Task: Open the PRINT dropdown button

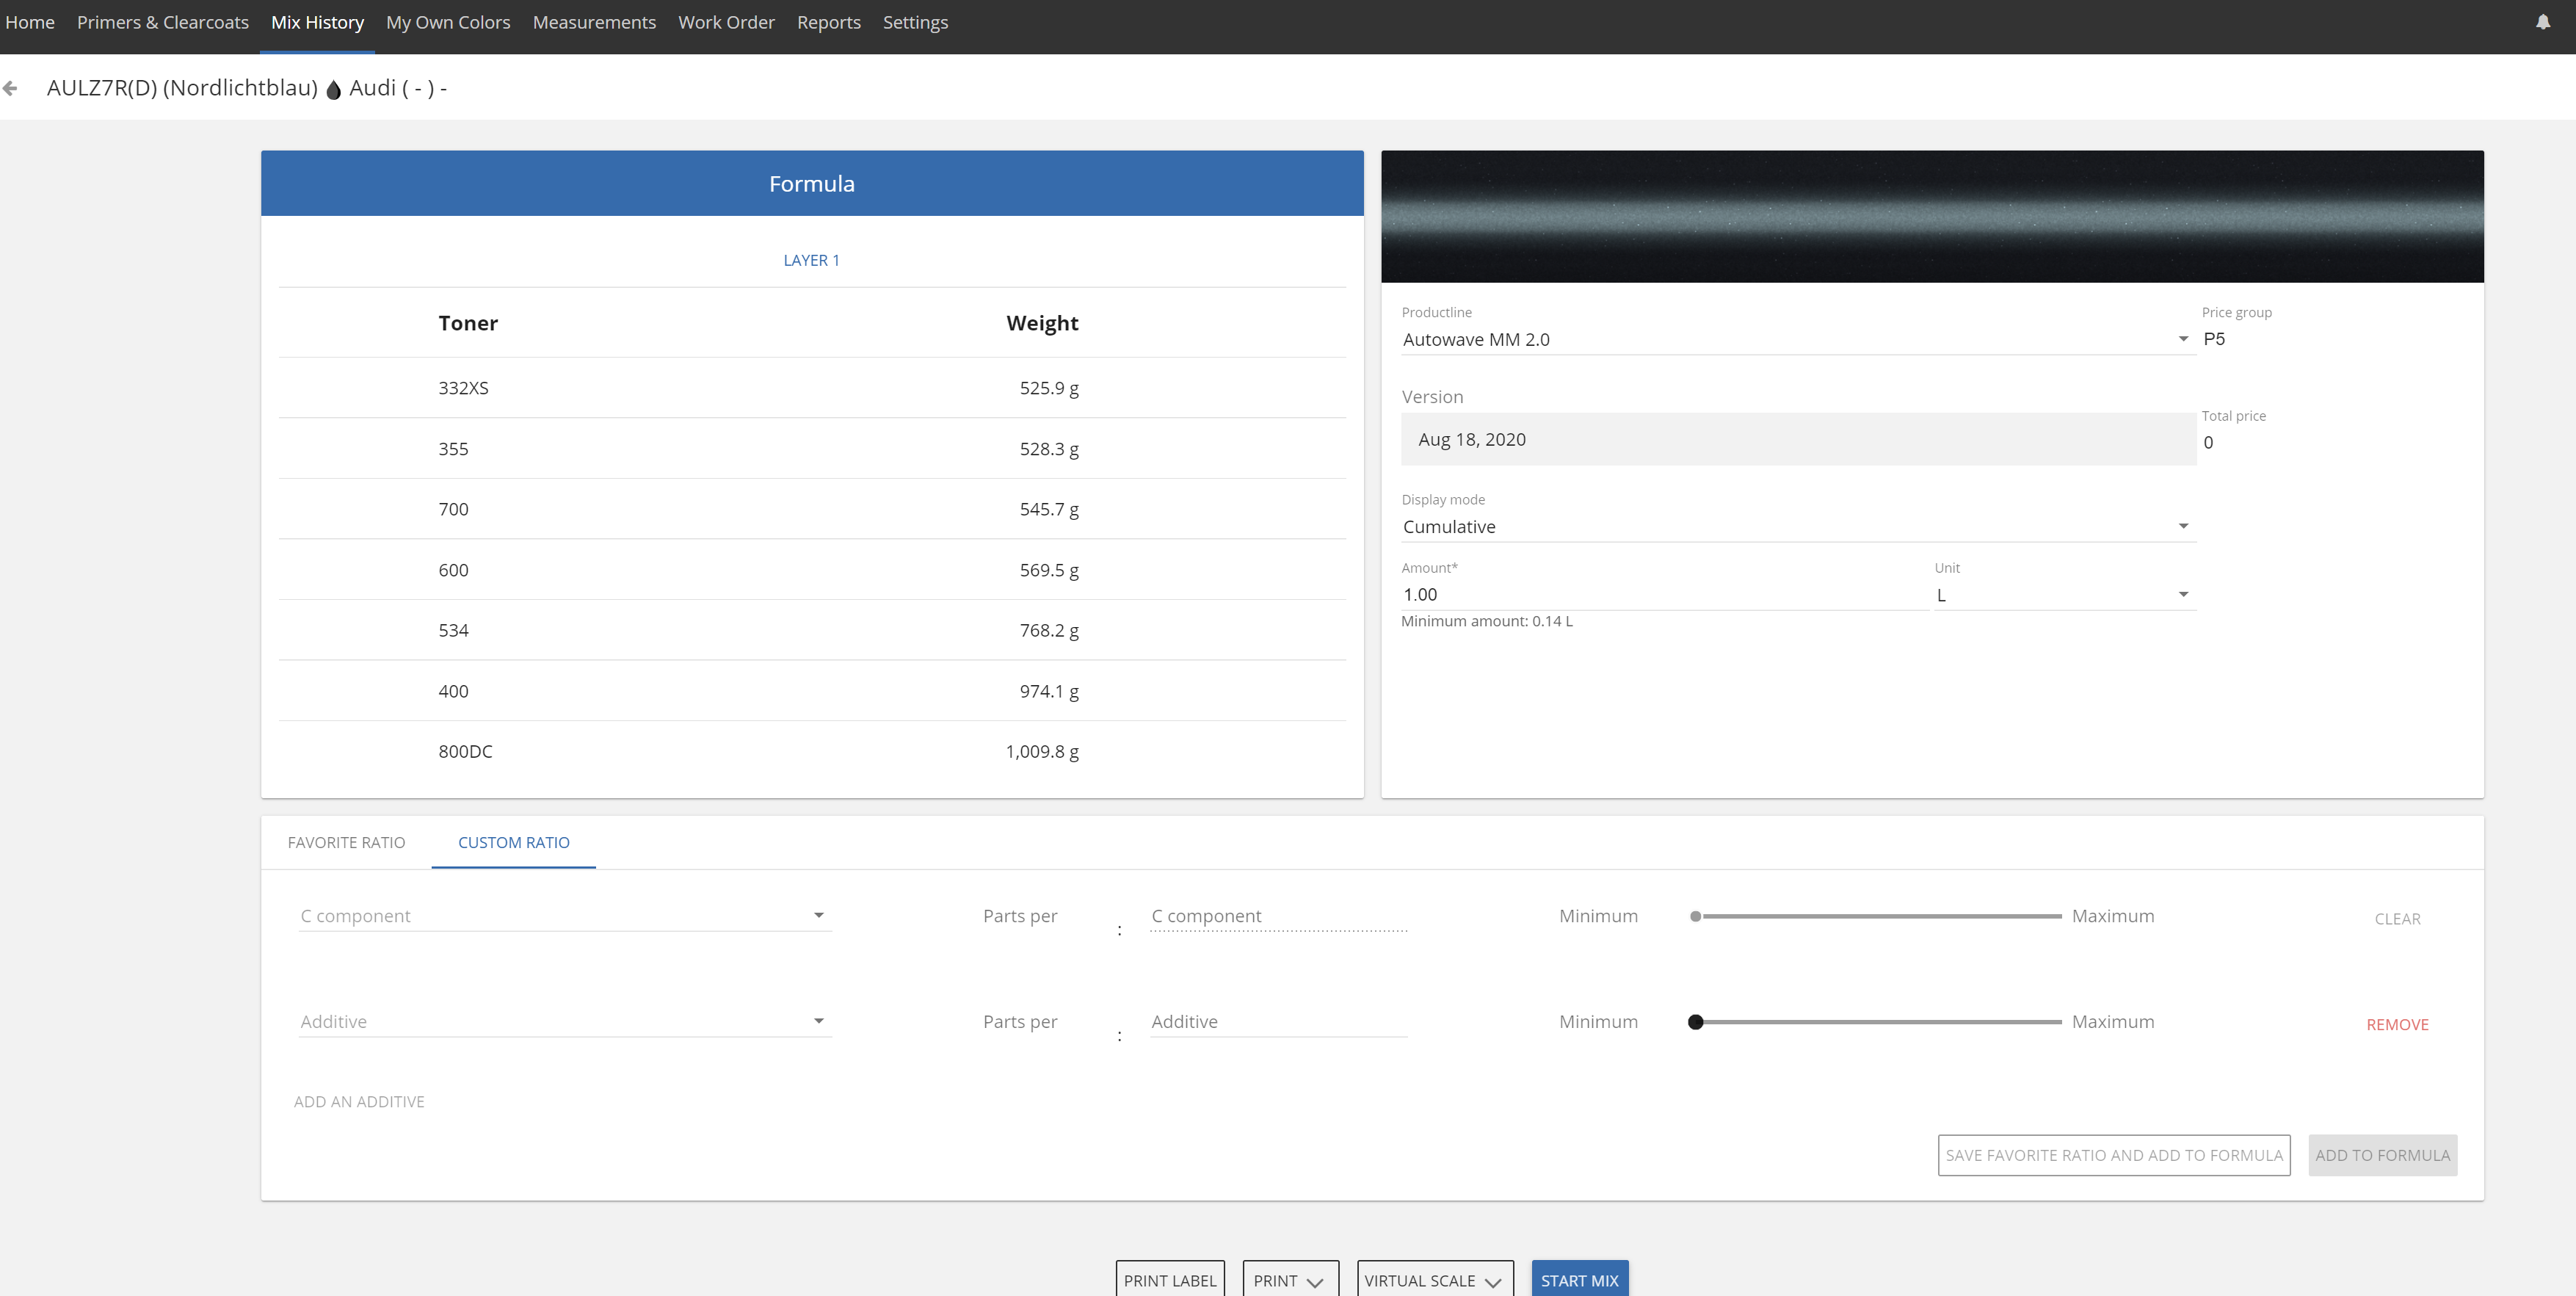Action: pyautogui.click(x=1290, y=1280)
